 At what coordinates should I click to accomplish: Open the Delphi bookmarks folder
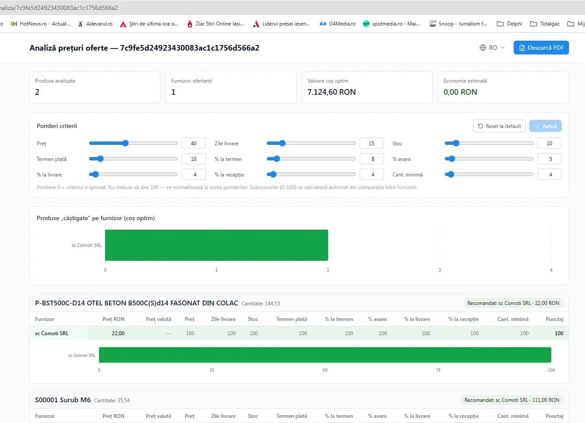(509, 24)
